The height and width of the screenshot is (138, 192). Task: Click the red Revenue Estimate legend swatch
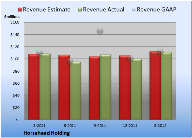pyautogui.click(x=20, y=10)
